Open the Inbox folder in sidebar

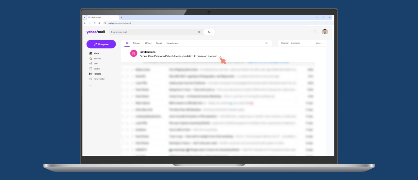96,53
